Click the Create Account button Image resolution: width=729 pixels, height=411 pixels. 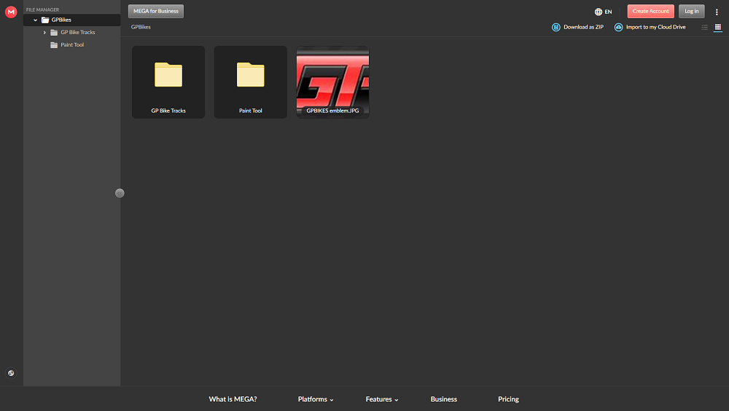point(650,11)
